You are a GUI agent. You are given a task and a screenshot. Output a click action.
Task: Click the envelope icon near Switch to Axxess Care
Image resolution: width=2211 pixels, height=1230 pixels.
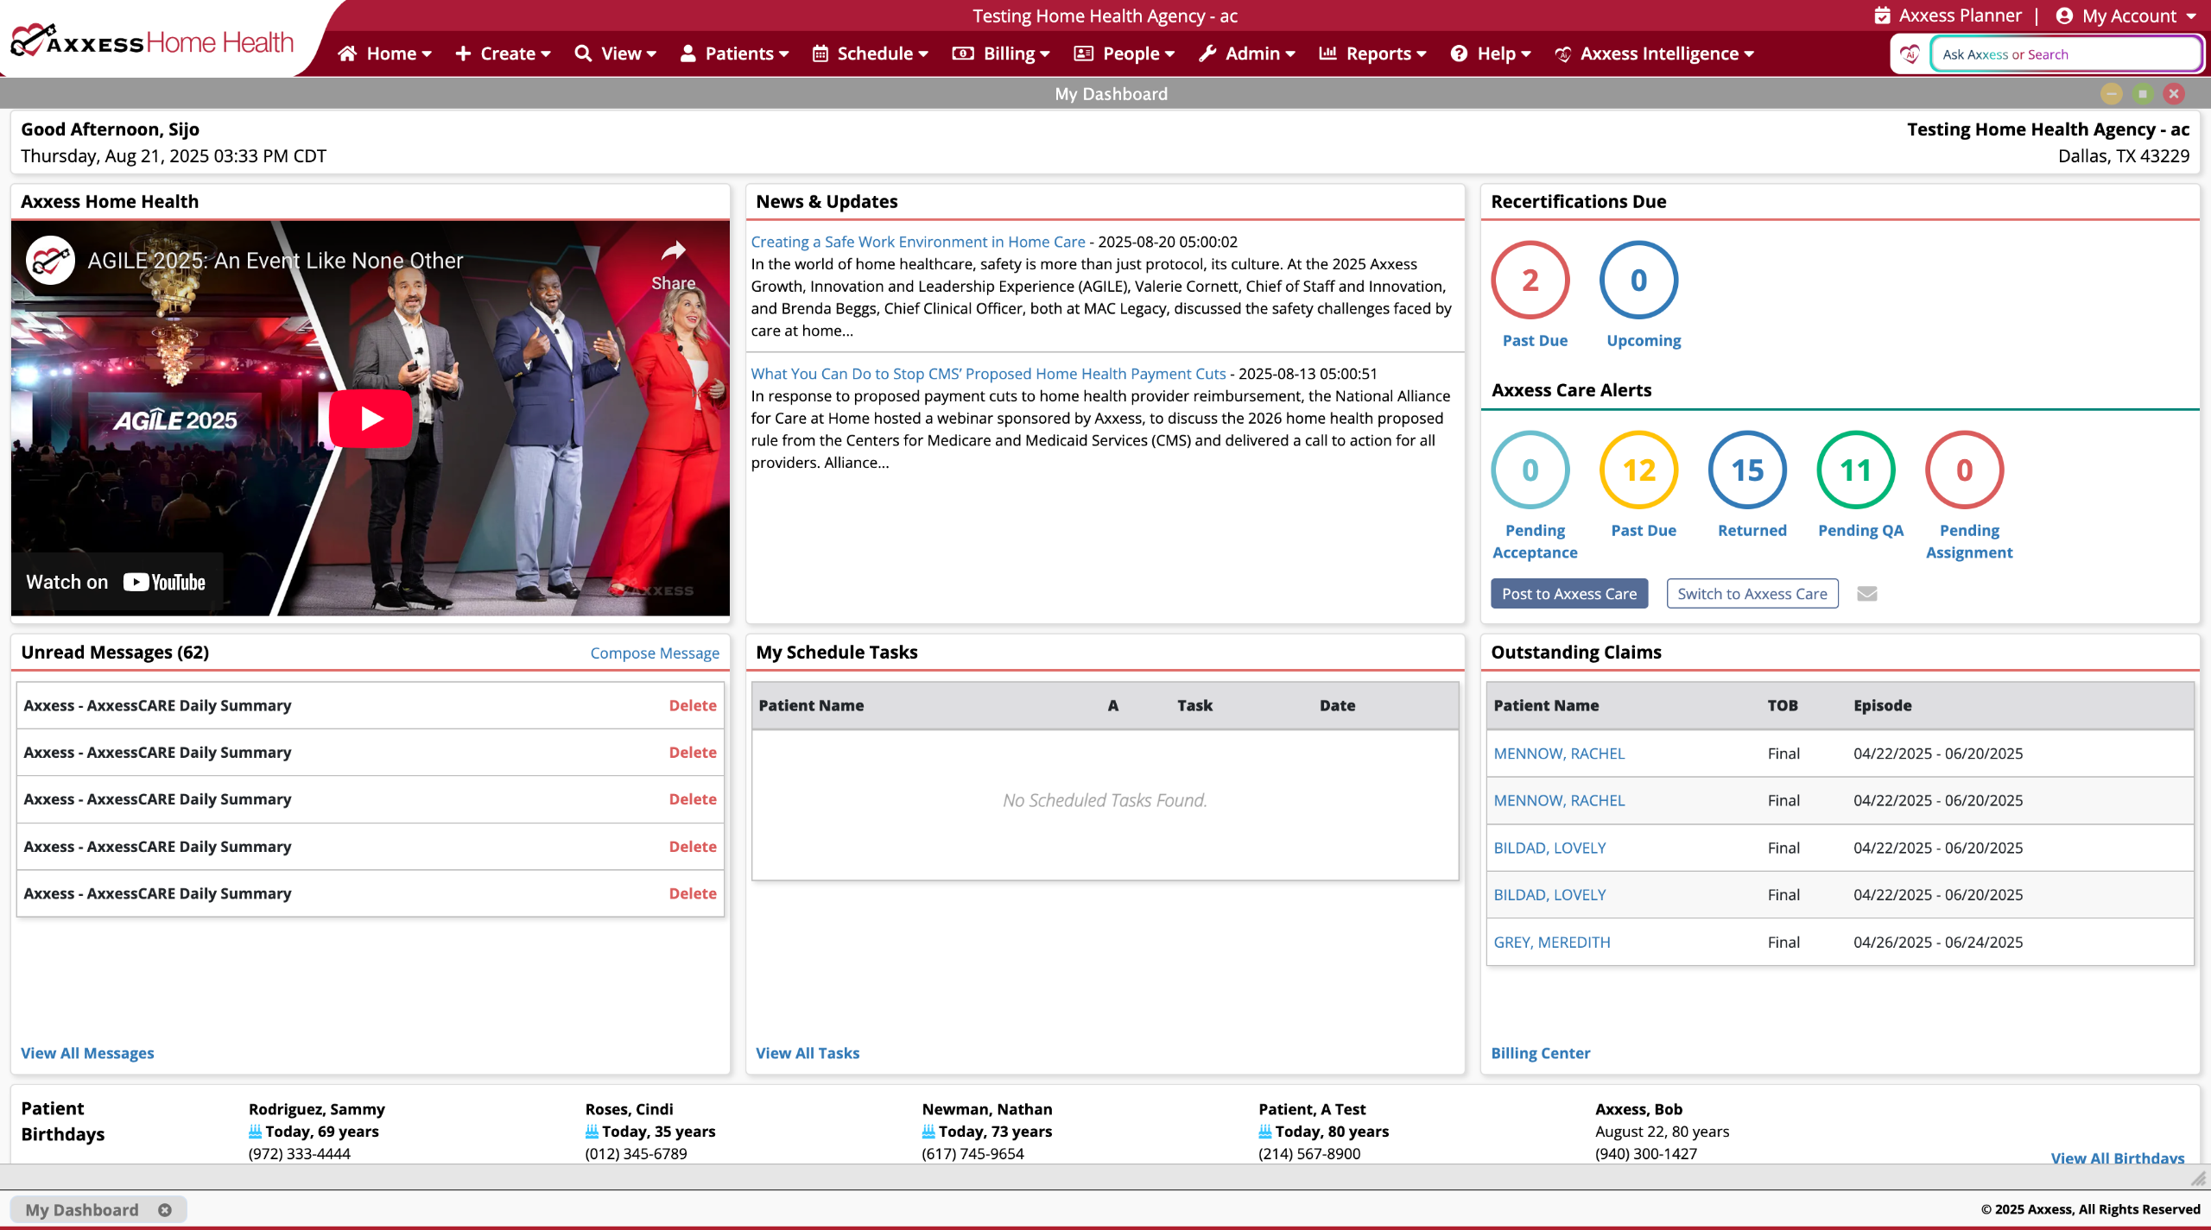click(1867, 594)
